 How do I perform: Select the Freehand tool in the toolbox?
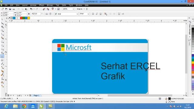tap(2, 34)
